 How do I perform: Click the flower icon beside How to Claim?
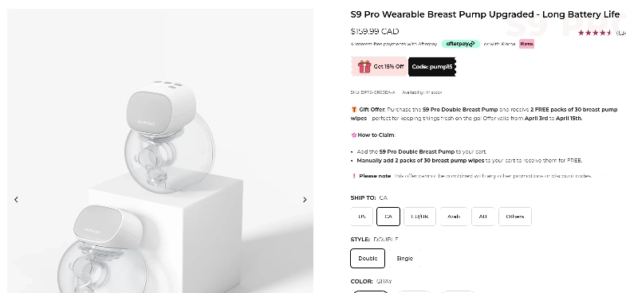(354, 135)
